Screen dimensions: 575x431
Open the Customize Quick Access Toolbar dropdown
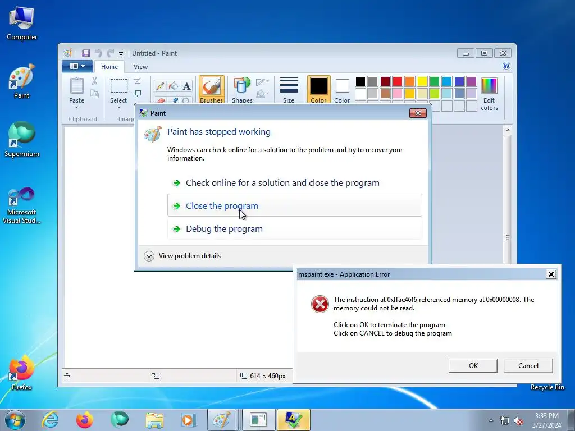click(x=121, y=54)
